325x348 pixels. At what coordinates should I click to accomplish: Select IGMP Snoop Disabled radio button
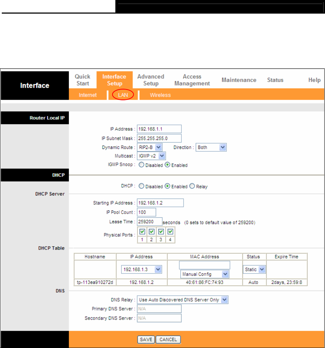141,165
